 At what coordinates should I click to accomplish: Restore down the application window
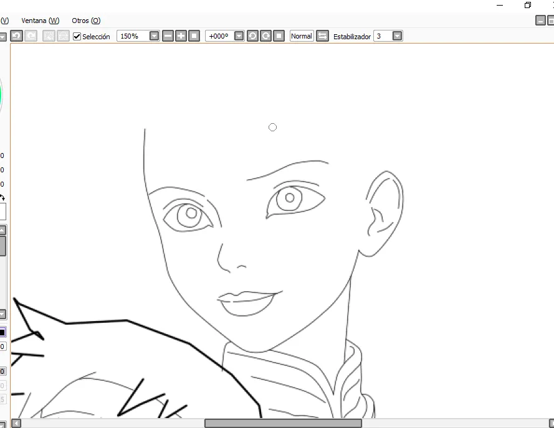point(527,5)
